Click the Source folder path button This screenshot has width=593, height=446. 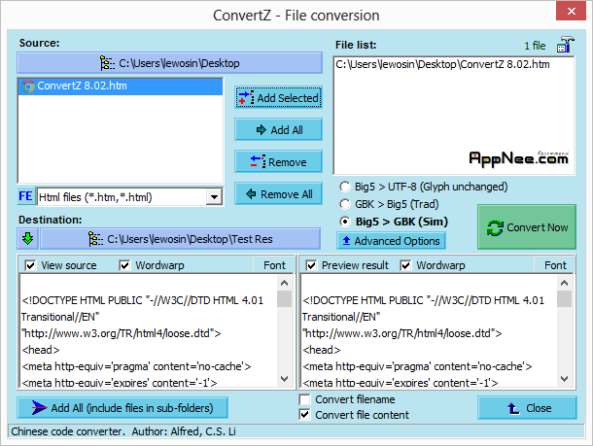point(169,63)
